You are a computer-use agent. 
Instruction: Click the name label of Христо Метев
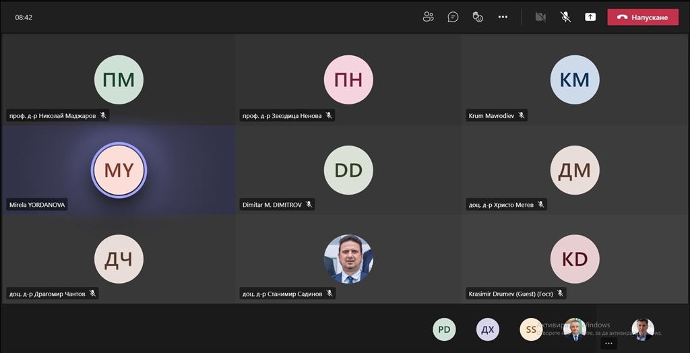coord(501,205)
